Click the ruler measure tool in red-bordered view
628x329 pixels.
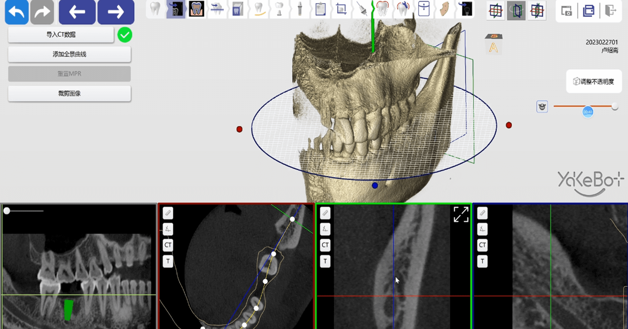[x=168, y=213]
